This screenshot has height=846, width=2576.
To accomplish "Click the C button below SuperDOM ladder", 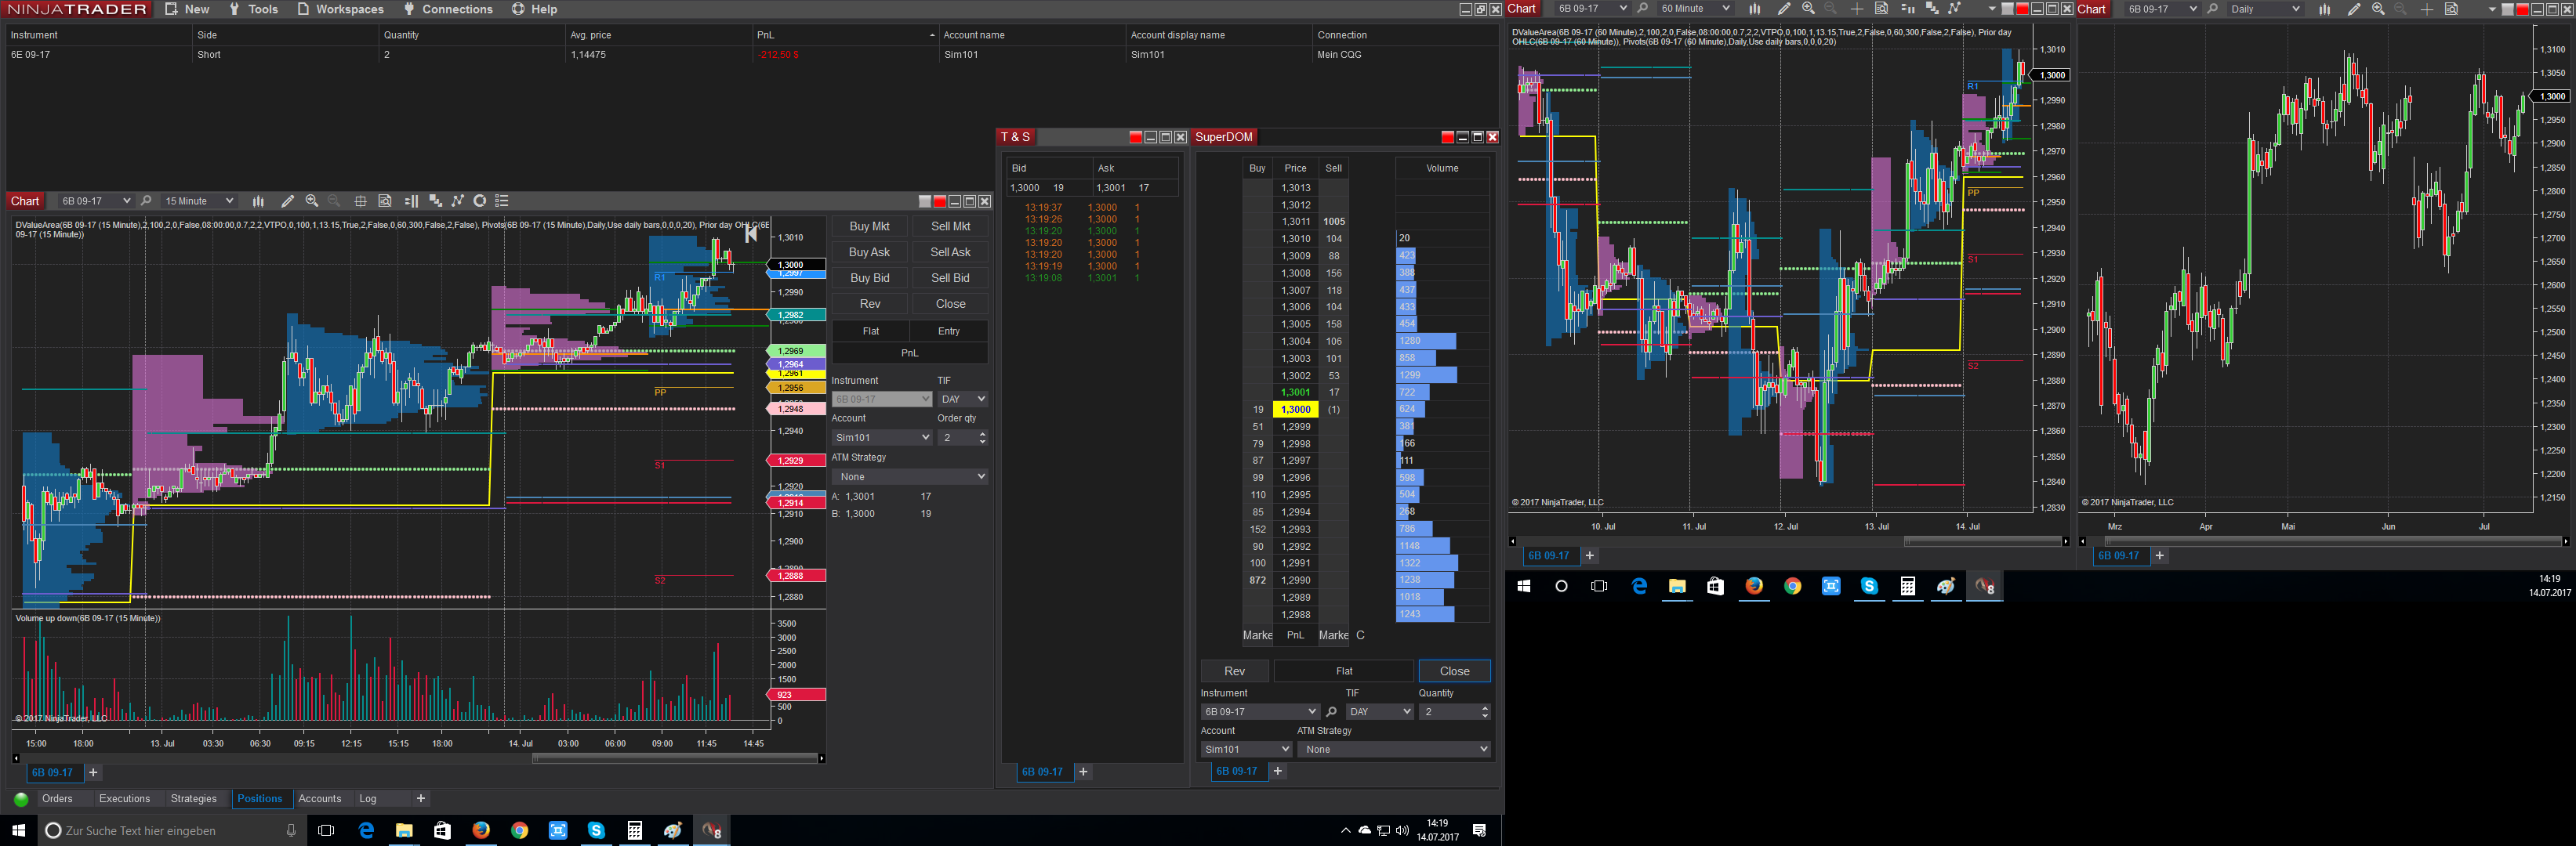I will click(x=1360, y=635).
